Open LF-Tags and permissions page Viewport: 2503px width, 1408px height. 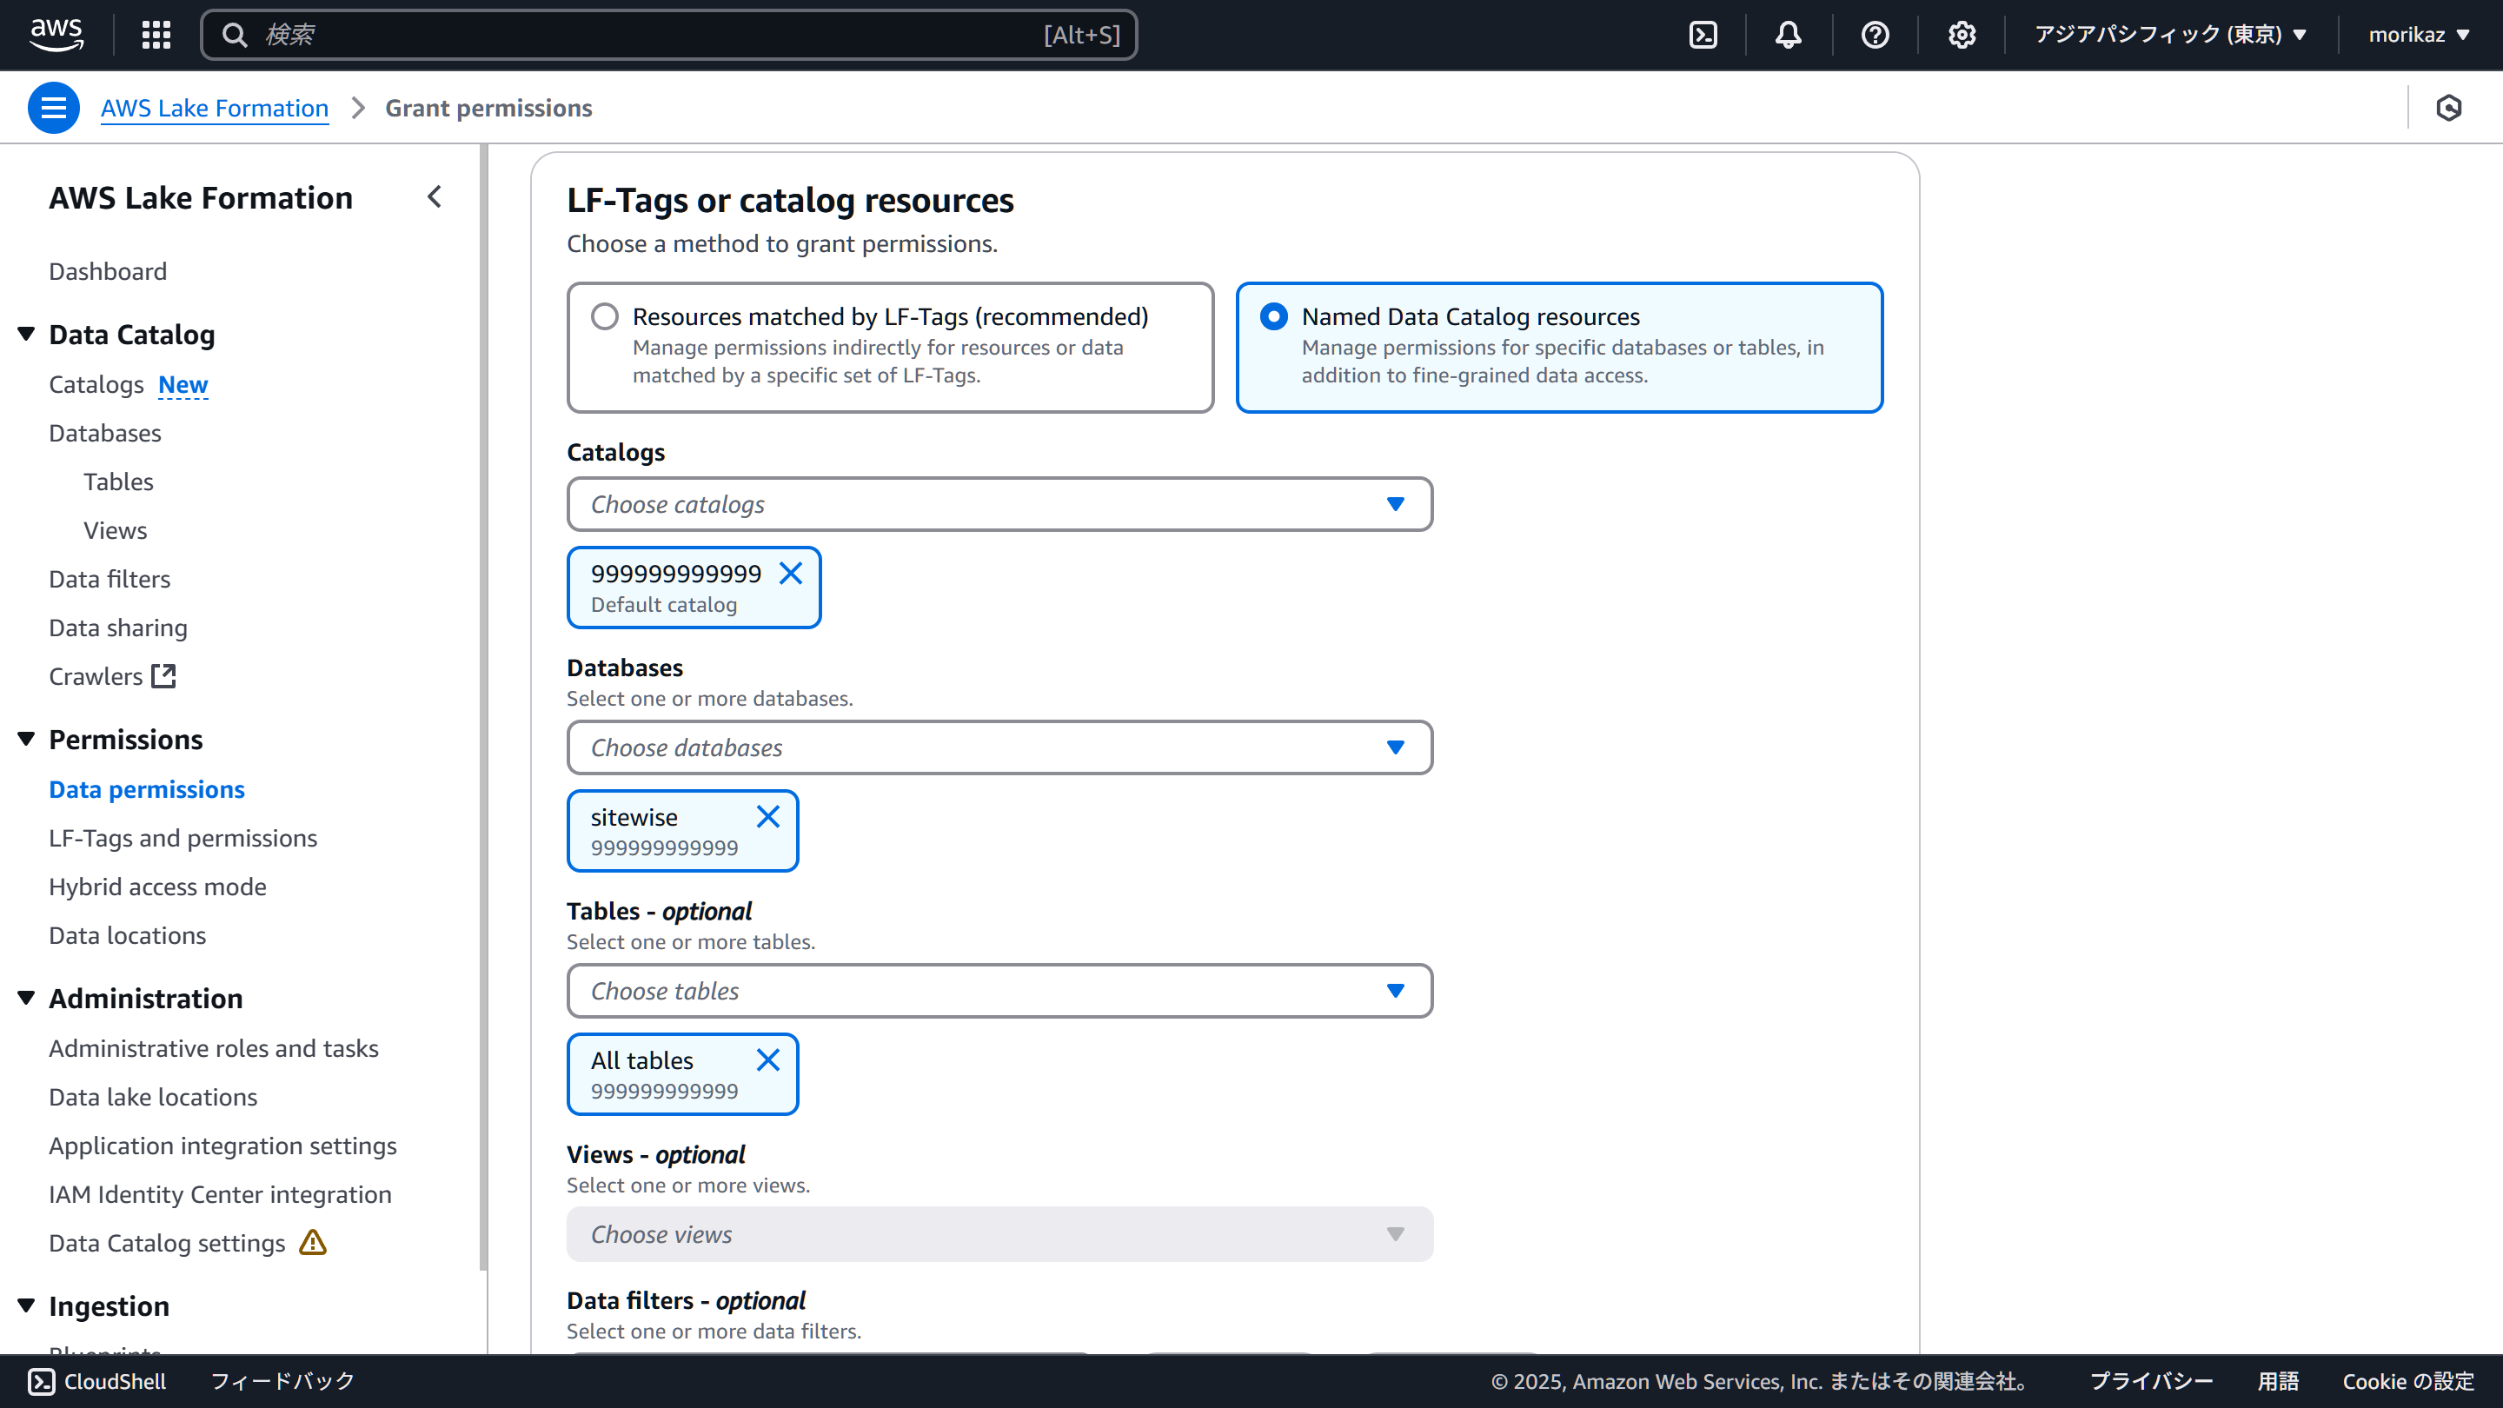183,838
